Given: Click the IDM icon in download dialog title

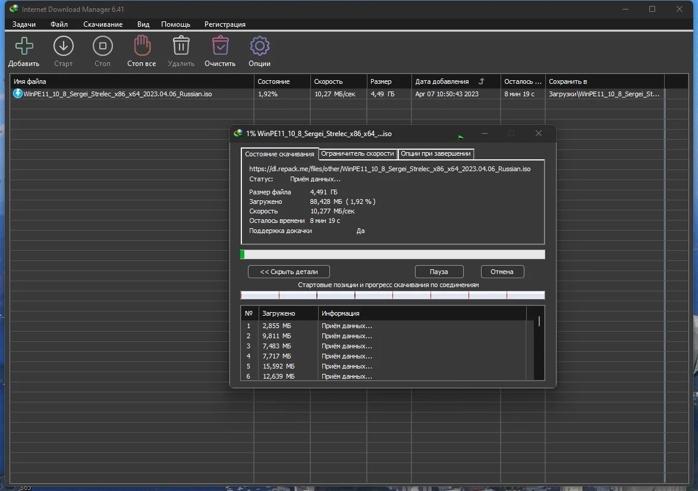Looking at the screenshot, I should (x=238, y=133).
